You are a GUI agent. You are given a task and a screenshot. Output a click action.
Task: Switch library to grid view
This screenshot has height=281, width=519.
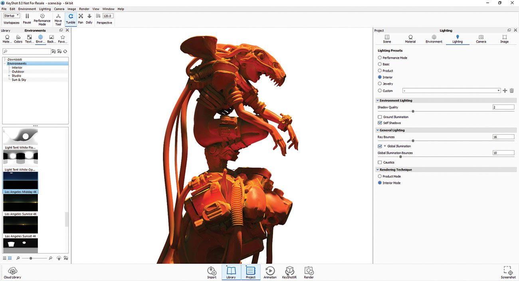pyautogui.click(x=10, y=258)
